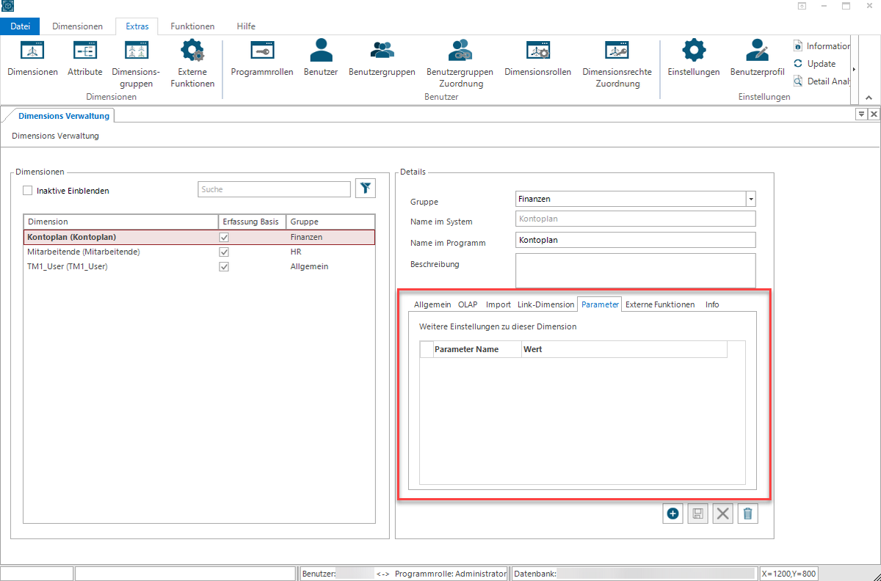
Task: Switch to the Import tab
Action: 498,304
